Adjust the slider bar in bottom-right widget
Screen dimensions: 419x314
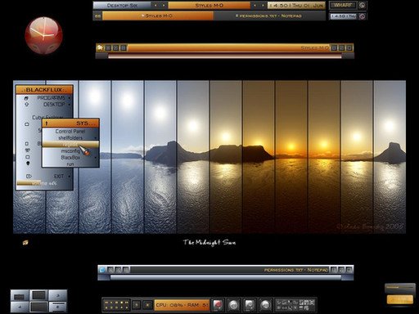click(400, 288)
